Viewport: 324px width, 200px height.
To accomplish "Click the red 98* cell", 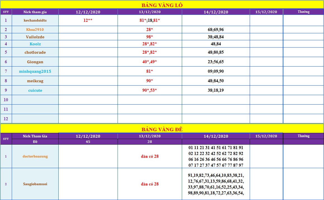I will coord(150,37).
